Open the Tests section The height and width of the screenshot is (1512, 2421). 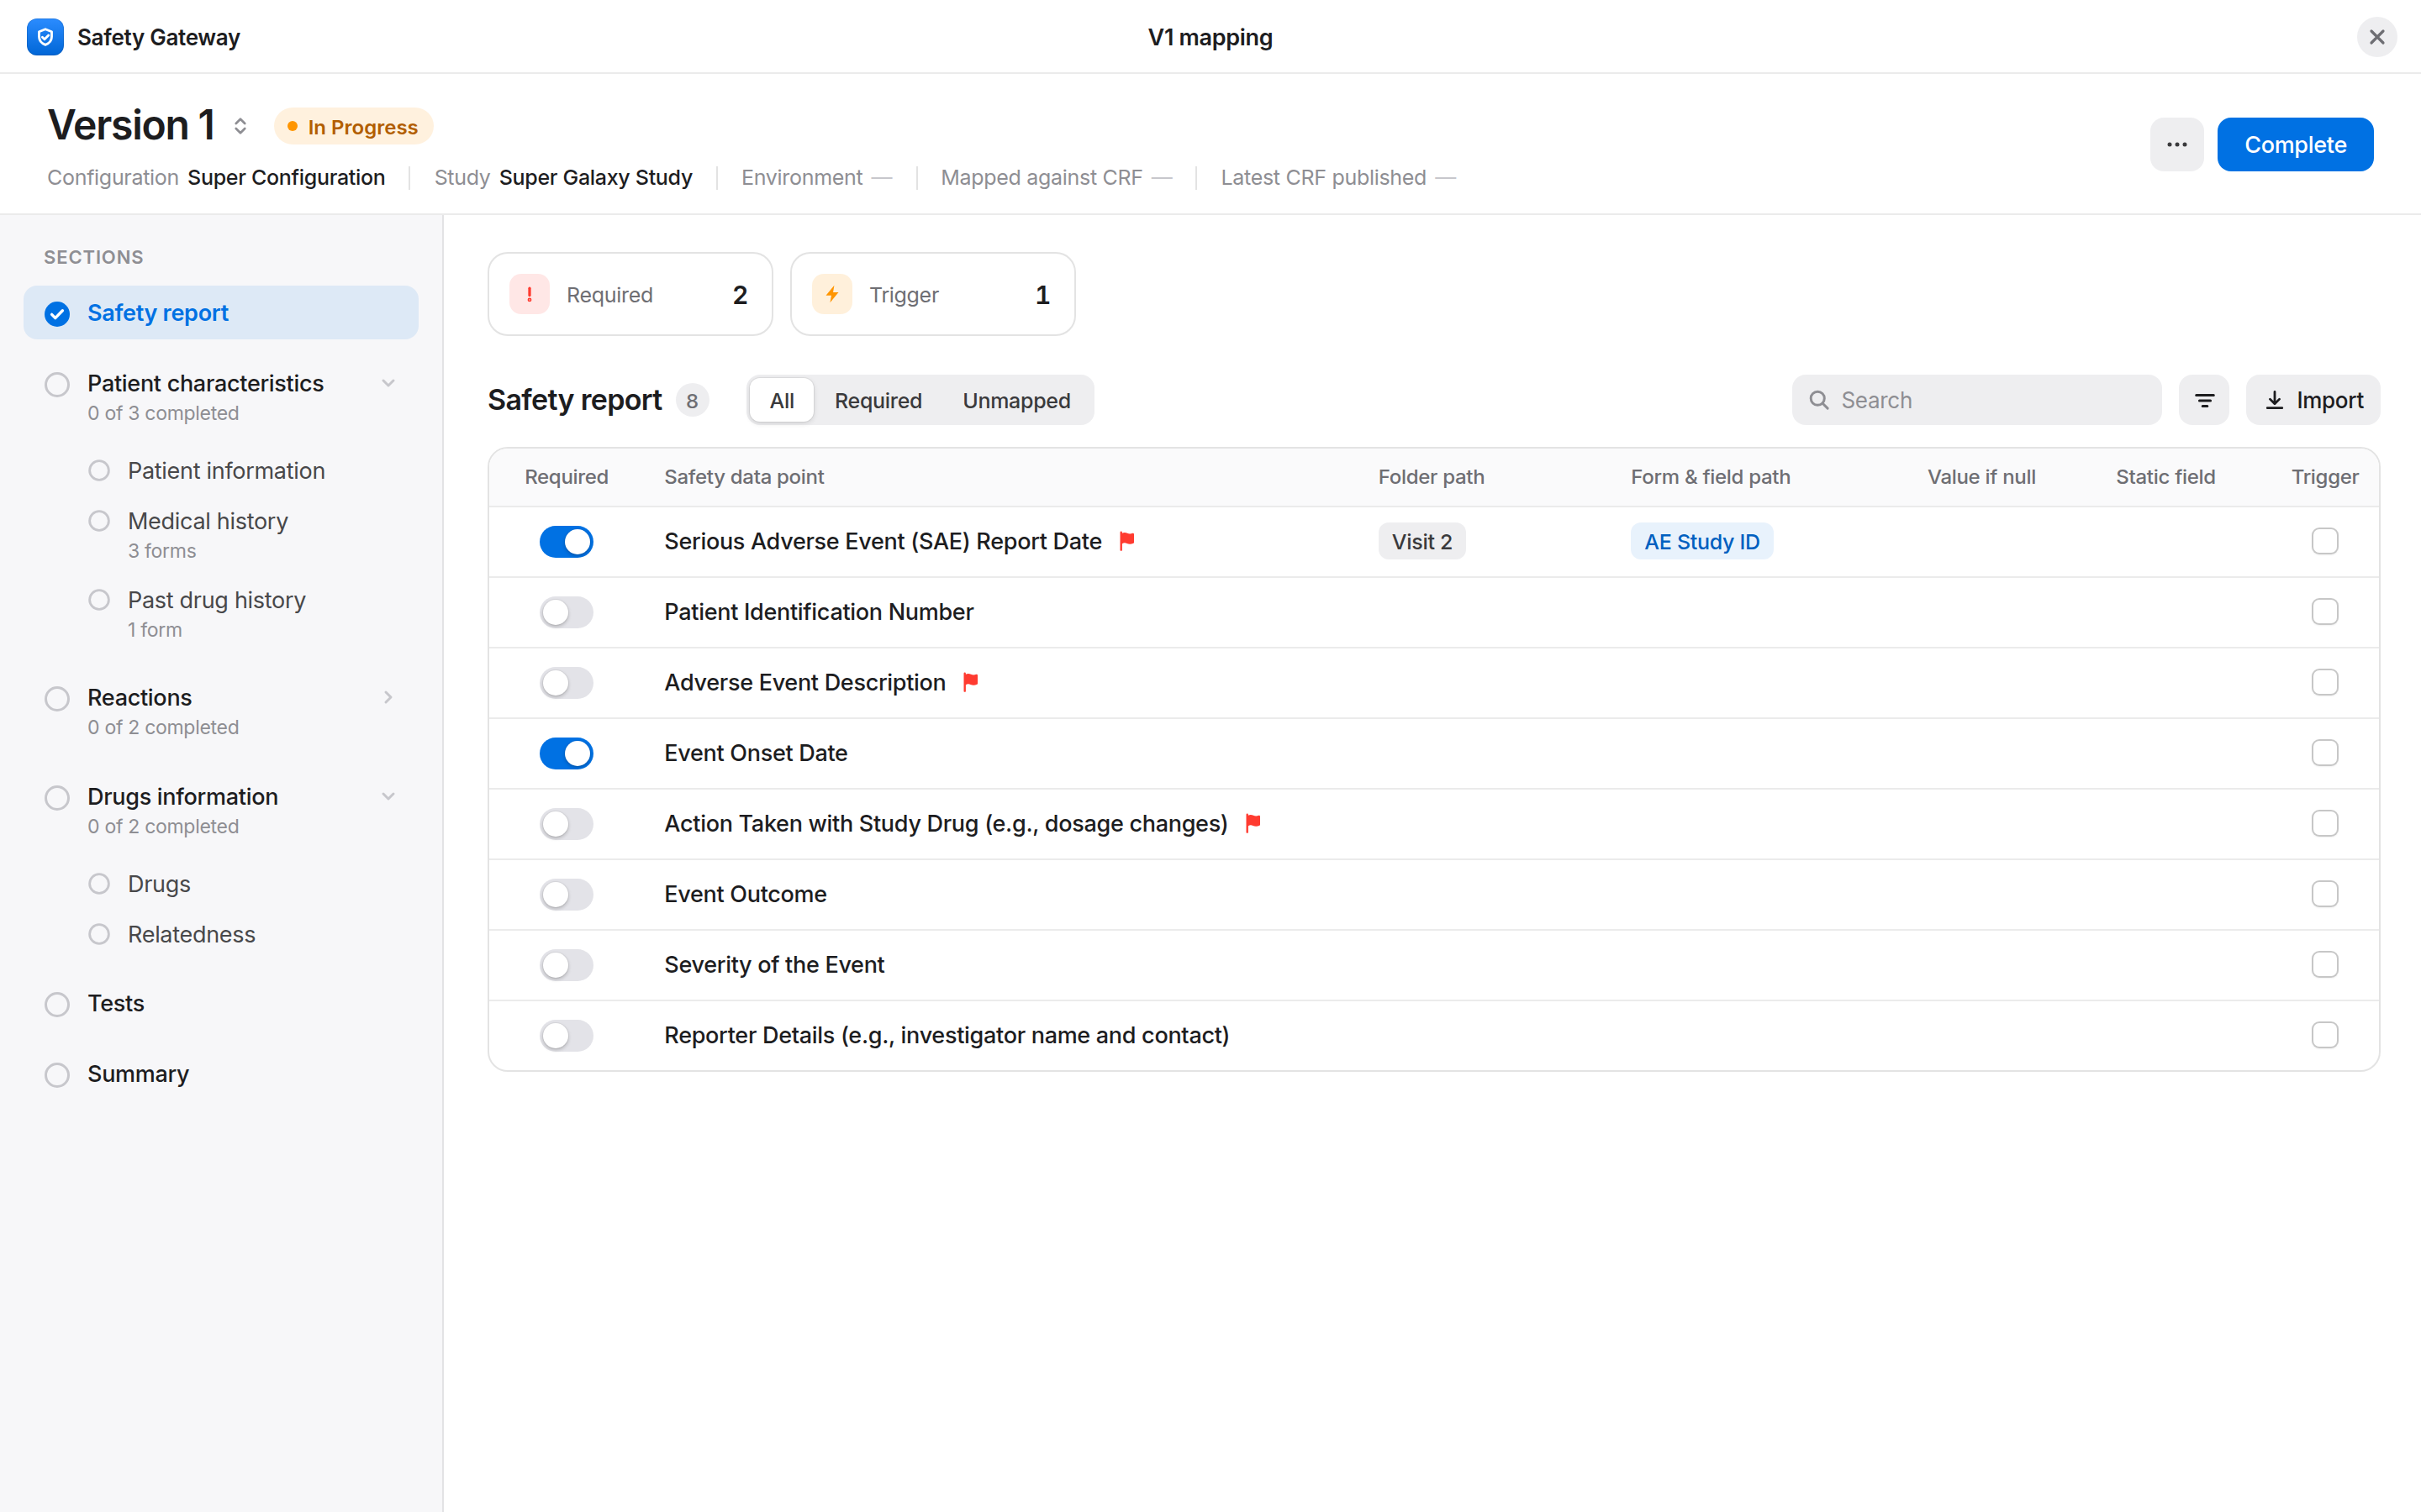pos(115,1003)
